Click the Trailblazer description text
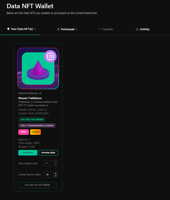The width and height of the screenshot is (170, 200). coord(38,104)
